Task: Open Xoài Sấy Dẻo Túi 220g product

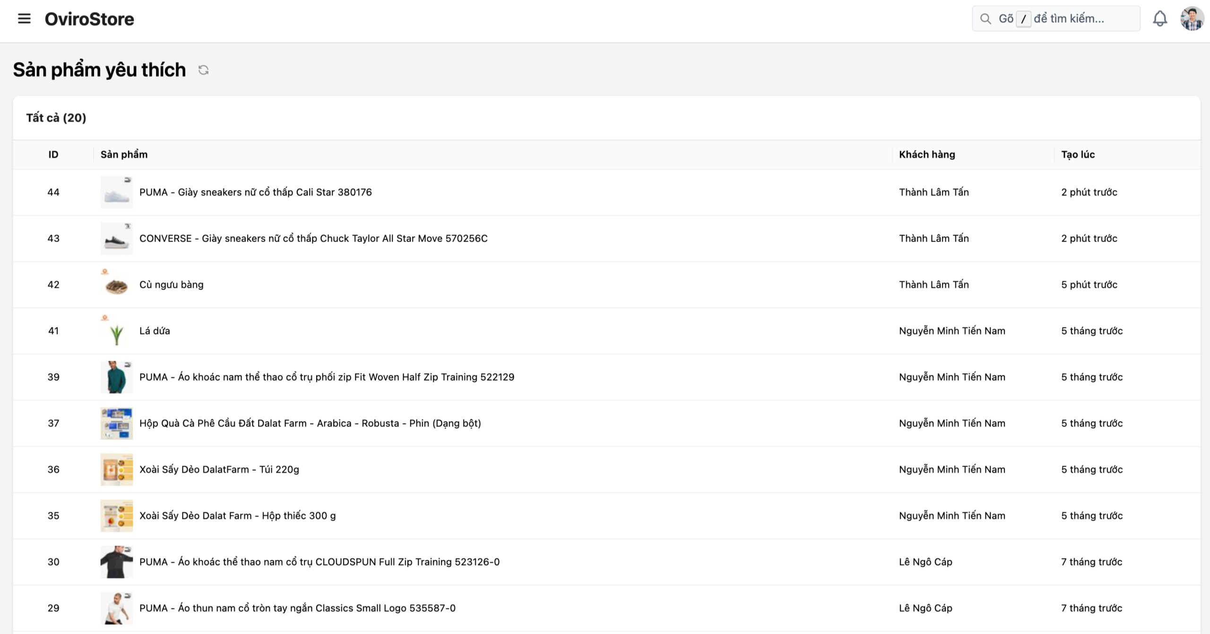Action: coord(219,469)
